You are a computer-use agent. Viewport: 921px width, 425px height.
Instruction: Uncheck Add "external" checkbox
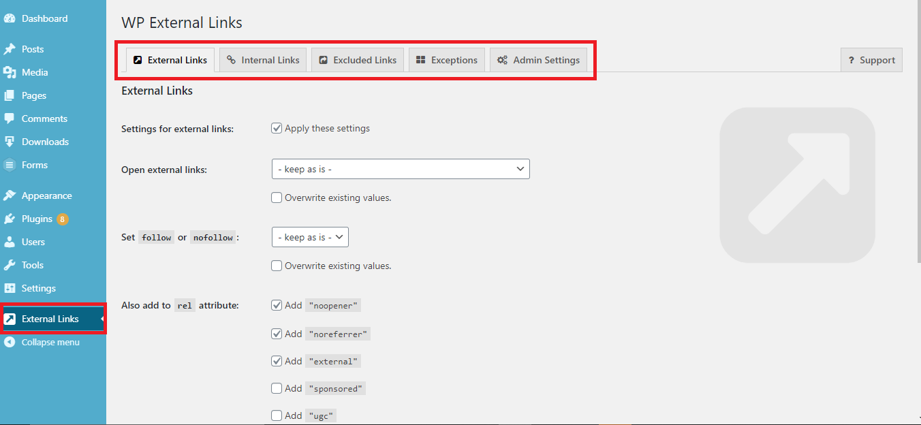[x=277, y=361]
